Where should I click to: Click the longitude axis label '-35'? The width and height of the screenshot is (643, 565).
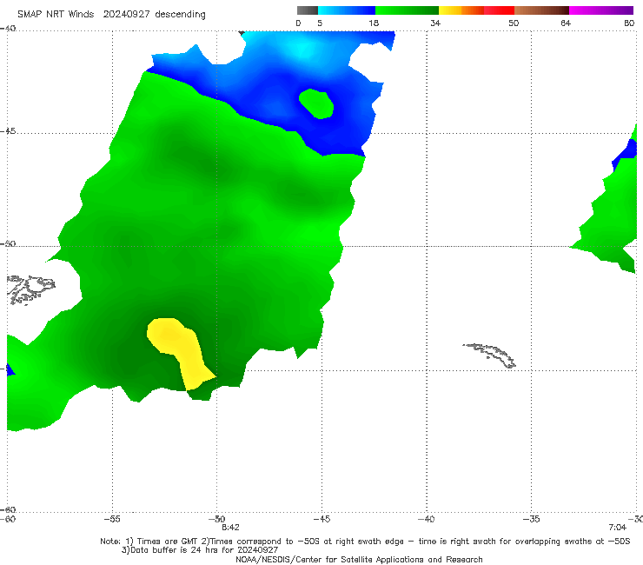point(532,519)
